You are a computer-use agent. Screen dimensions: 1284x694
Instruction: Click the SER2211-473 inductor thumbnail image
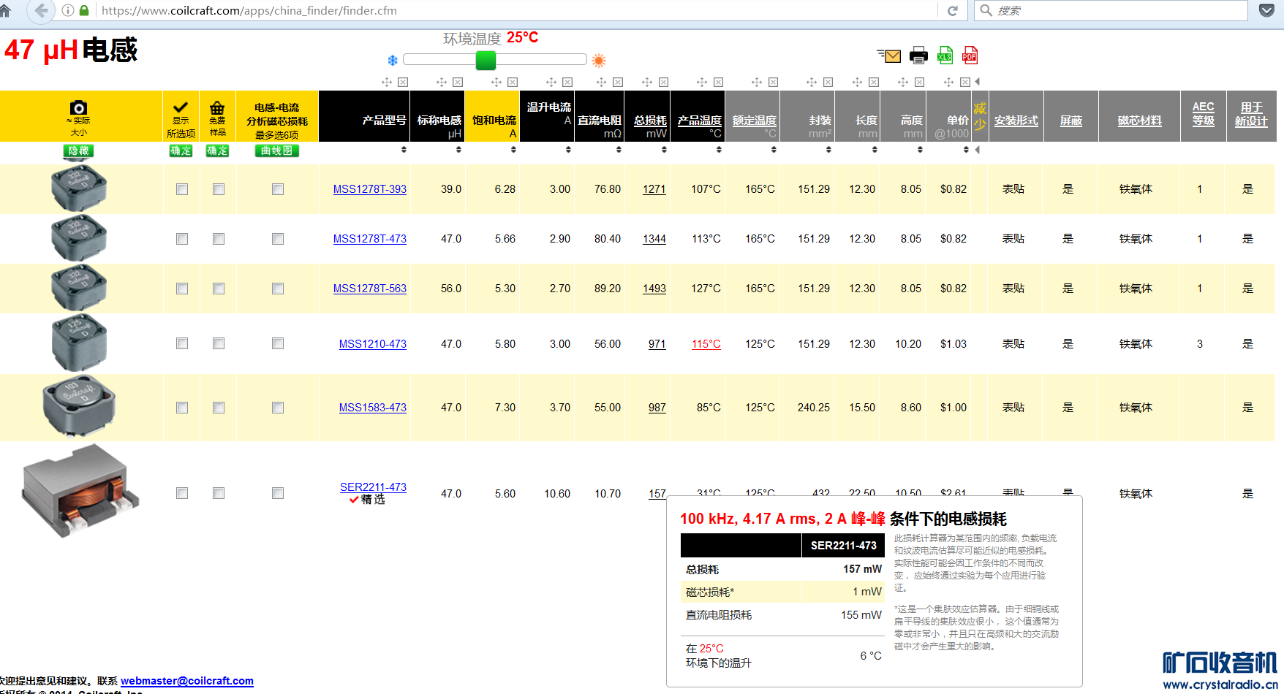point(80,491)
